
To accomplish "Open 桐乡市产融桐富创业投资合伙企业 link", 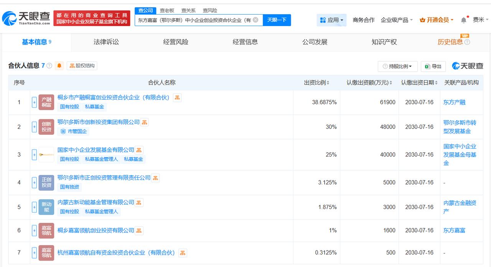I will tap(114, 97).
